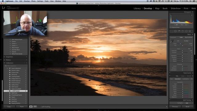Add a new snapshot with plus icon
The image size is (197, 111).
(x=26, y=57)
